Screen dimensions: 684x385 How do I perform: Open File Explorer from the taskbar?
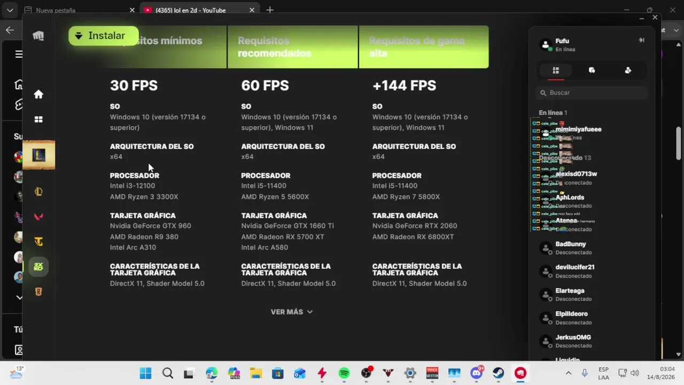(x=255, y=373)
